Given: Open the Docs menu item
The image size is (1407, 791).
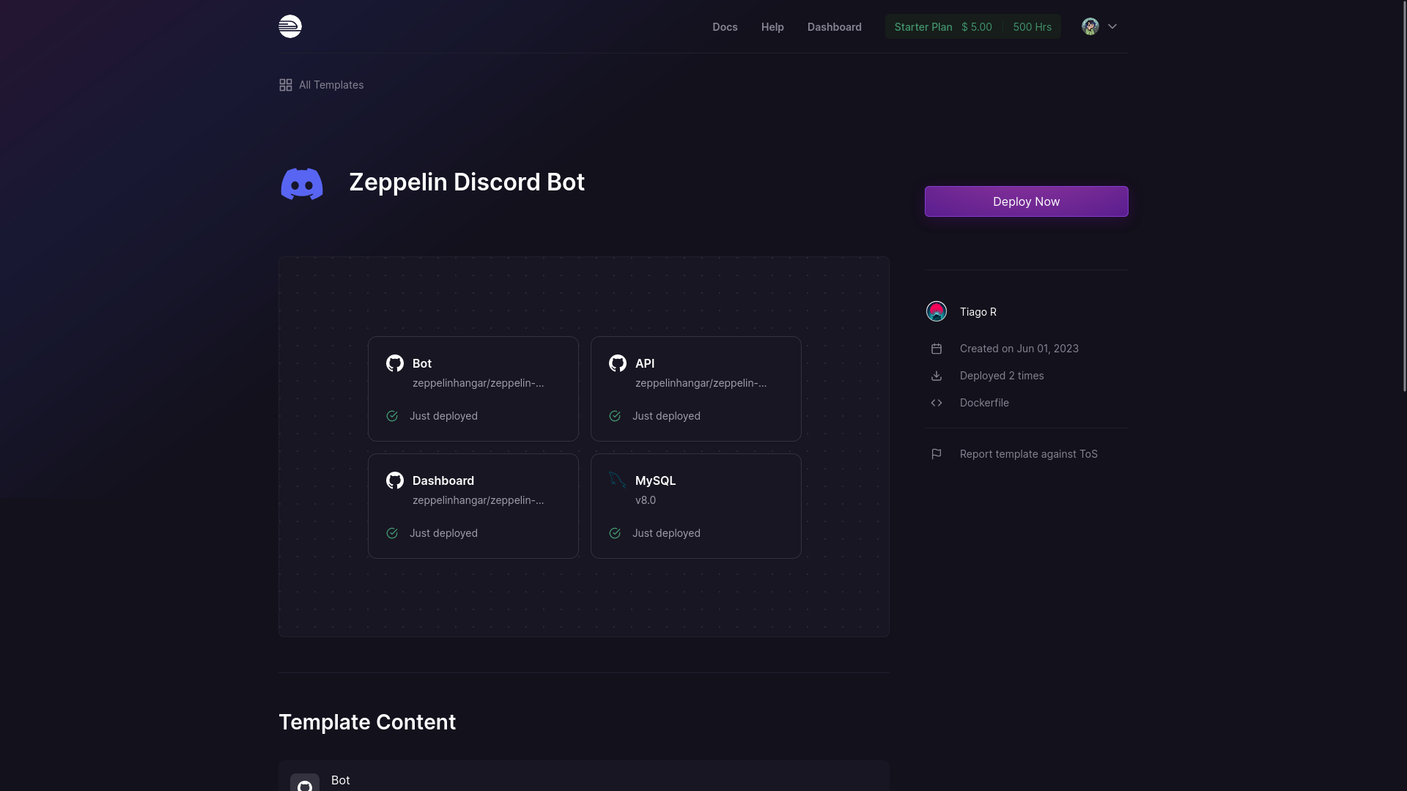Looking at the screenshot, I should pos(725,27).
